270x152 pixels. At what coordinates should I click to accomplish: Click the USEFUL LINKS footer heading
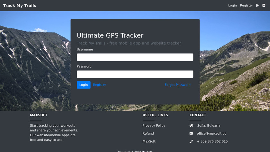click(155, 115)
